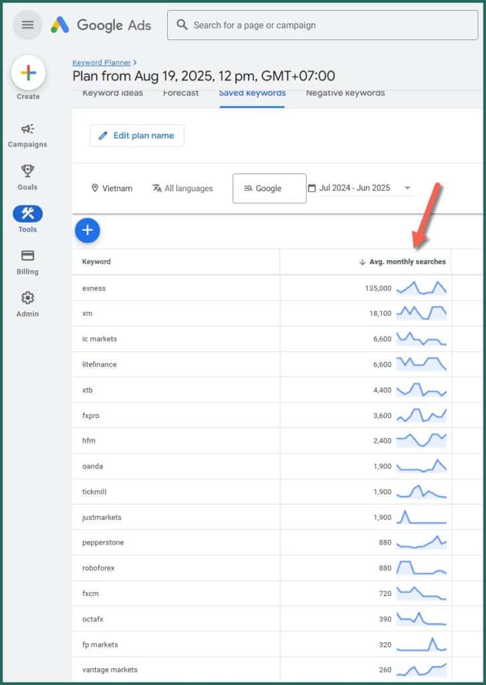Open the hamburger main menu

(x=27, y=25)
